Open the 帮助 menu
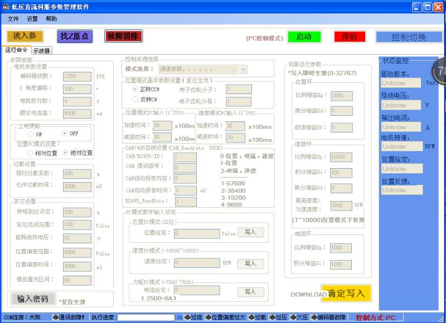Viewport: 446px width, 323px height. [x=51, y=19]
